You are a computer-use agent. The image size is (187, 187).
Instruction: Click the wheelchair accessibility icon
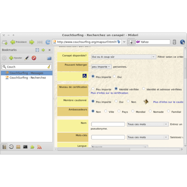(x=84, y=76)
